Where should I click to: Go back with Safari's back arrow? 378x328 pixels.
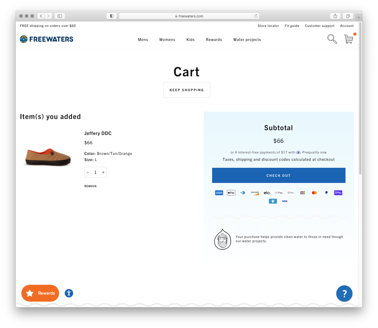click(x=41, y=16)
